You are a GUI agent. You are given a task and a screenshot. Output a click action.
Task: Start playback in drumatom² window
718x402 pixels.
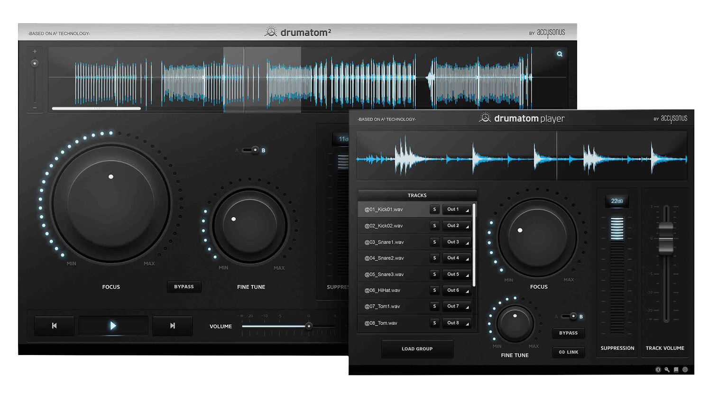coord(113,326)
